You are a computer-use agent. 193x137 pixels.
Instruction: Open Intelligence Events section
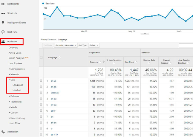click(x=17, y=23)
